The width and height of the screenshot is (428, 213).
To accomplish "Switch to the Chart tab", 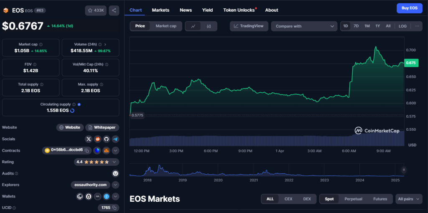I will pyautogui.click(x=136, y=10).
